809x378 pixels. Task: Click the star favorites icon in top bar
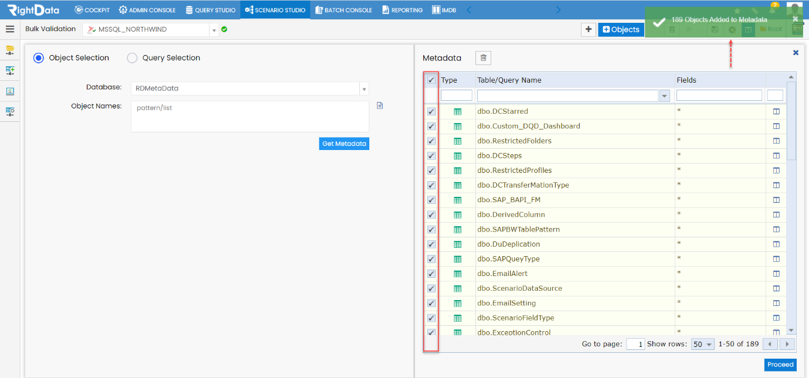point(737,11)
